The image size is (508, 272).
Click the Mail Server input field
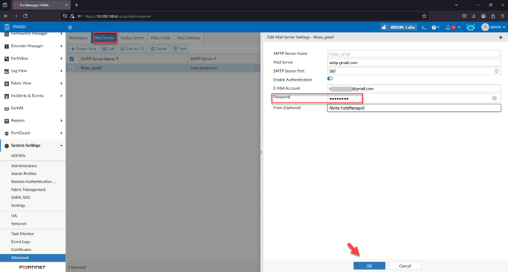pos(414,63)
